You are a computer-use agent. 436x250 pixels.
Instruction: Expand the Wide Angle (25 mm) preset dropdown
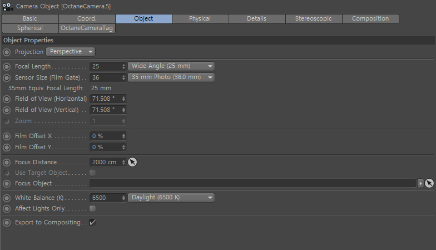point(171,66)
